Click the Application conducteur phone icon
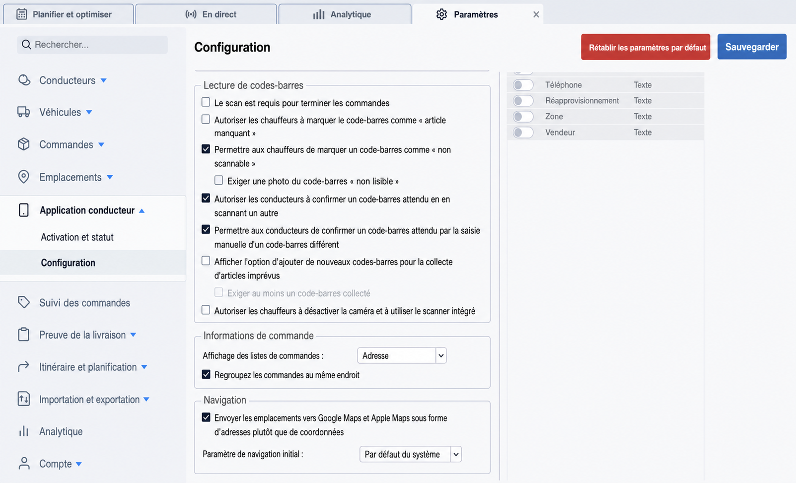 coord(24,210)
